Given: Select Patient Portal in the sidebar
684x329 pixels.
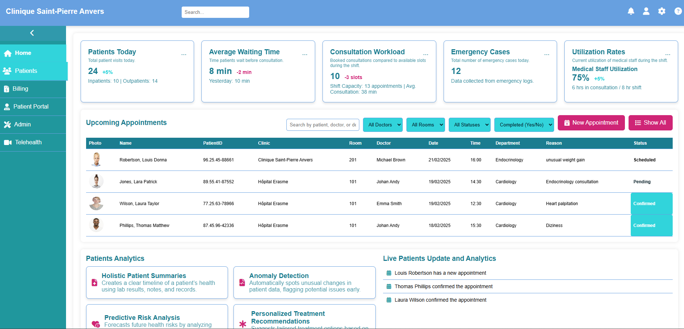Looking at the screenshot, I should pyautogui.click(x=31, y=107).
